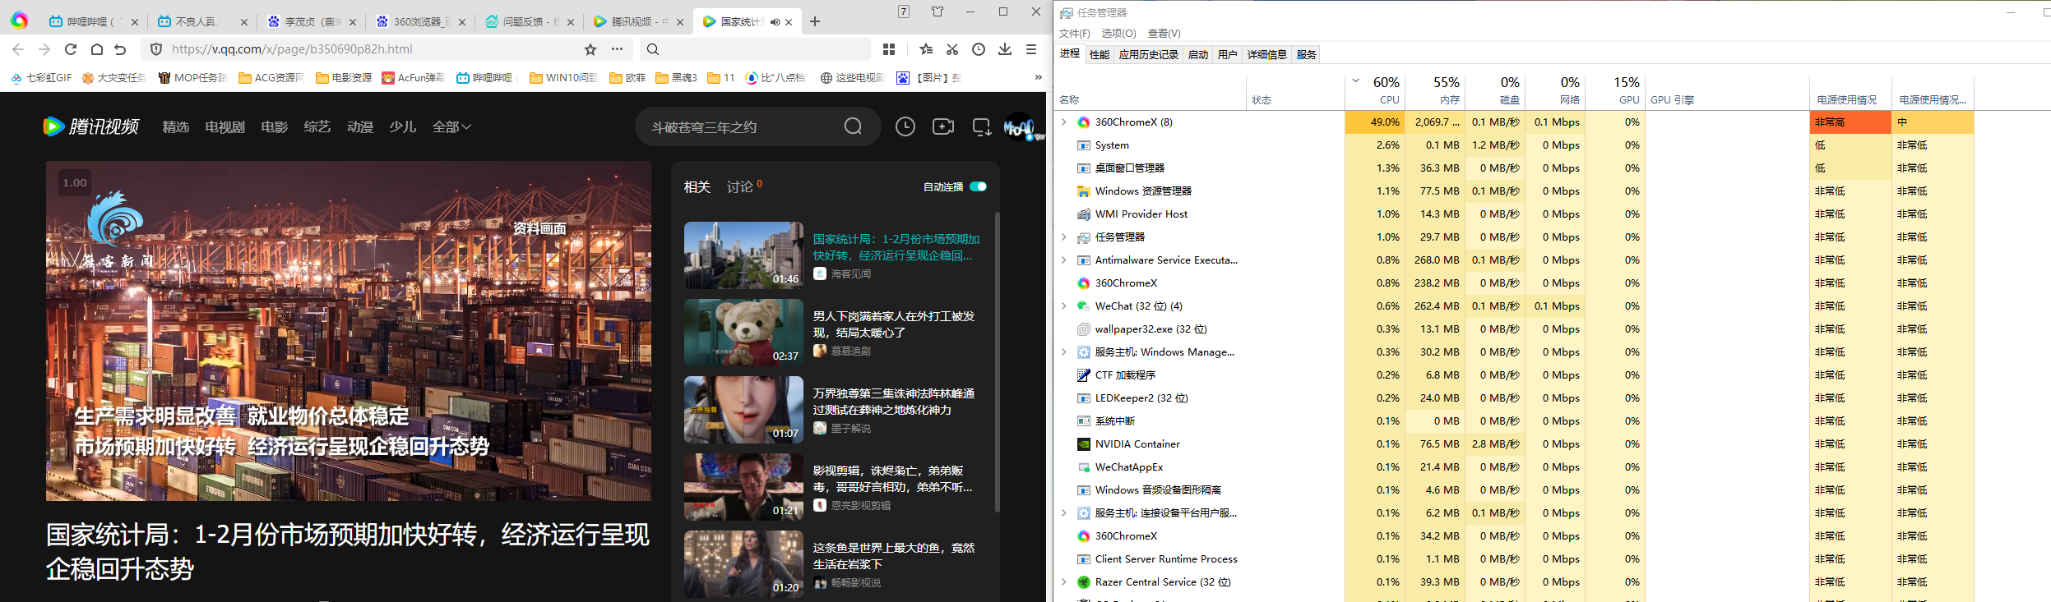
Task: Switch to the 讨论 discussion section
Action: (x=740, y=186)
